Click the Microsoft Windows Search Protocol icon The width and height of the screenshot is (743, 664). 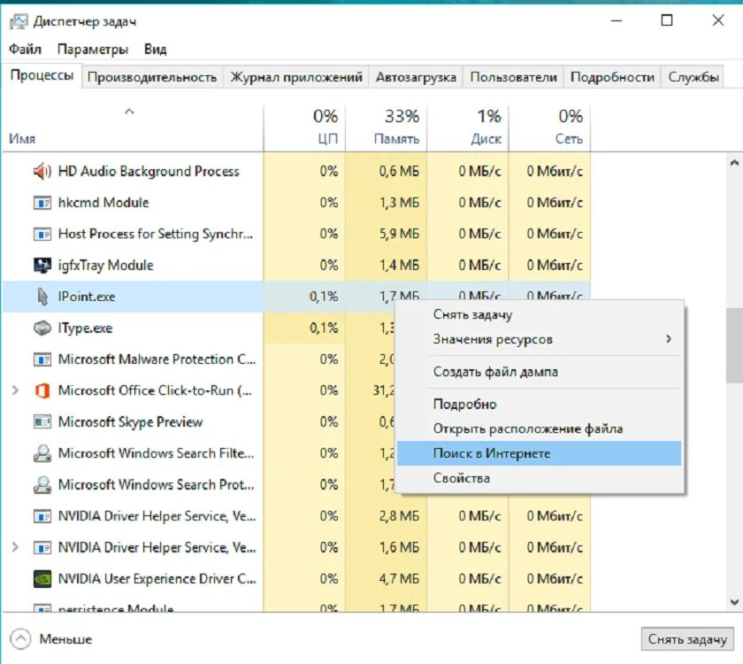tap(42, 485)
